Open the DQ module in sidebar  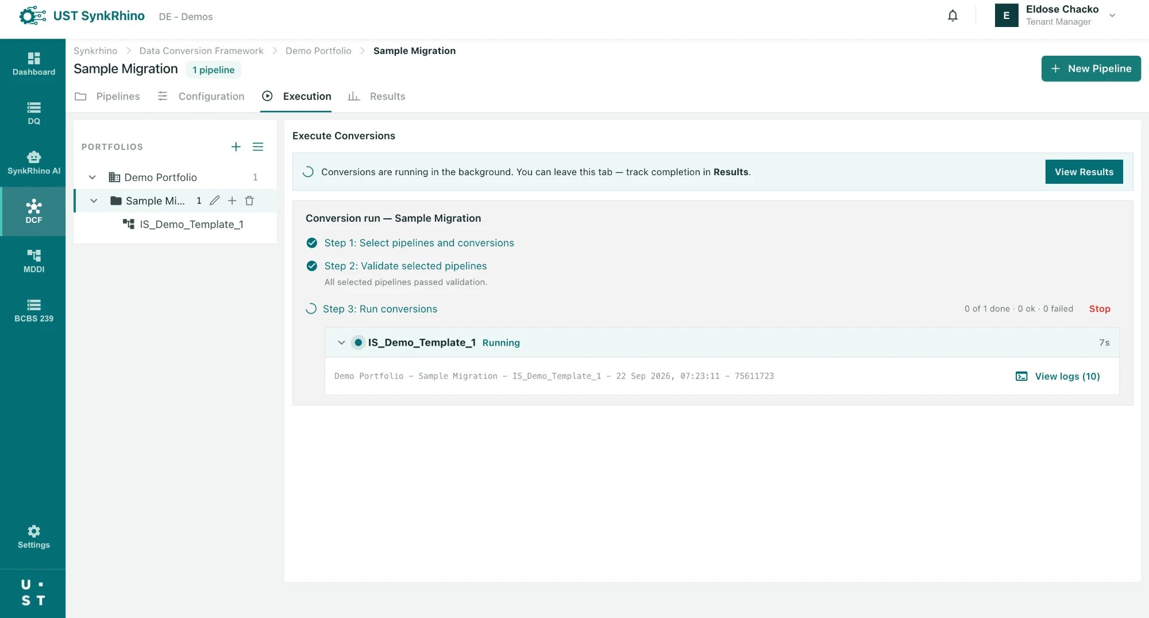coord(33,113)
